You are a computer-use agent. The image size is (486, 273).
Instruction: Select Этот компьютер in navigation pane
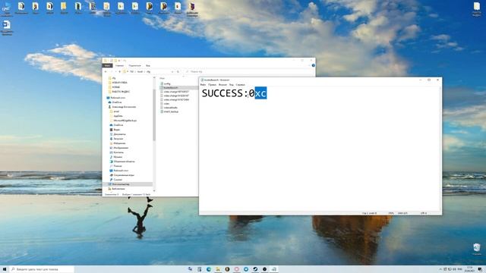[121, 184]
